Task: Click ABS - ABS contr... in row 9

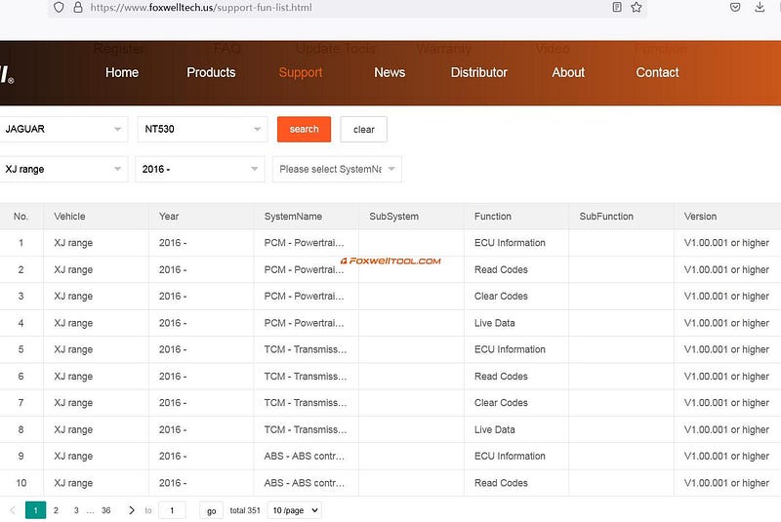Action: (304, 456)
